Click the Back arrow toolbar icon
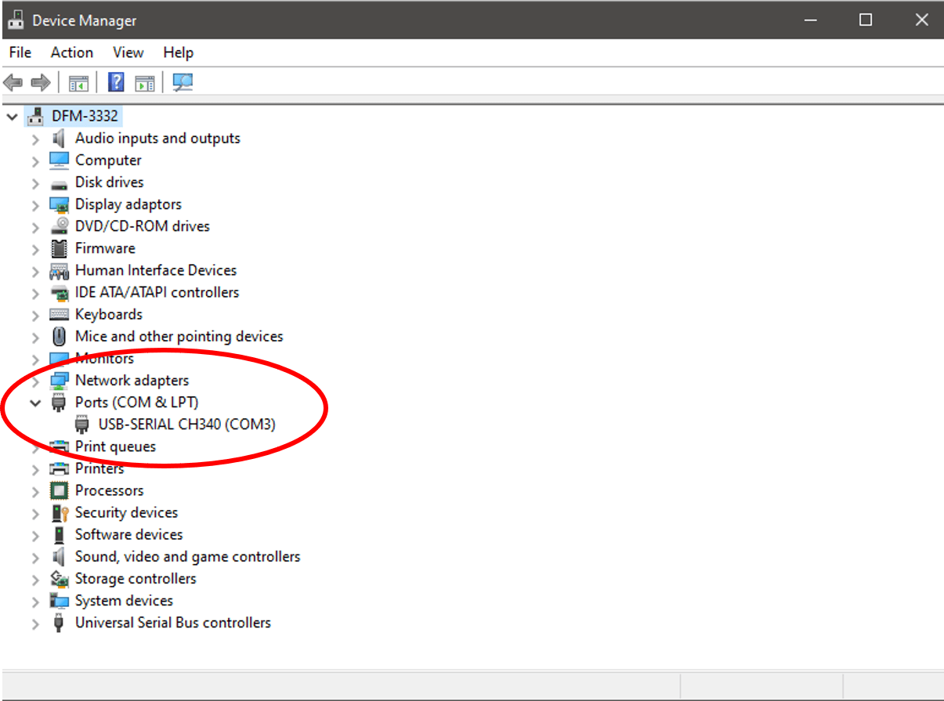This screenshot has height=701, width=944. point(13,82)
